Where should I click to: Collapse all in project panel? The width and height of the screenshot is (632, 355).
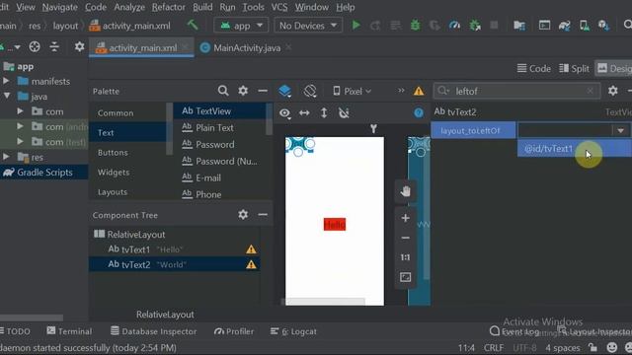coord(54,47)
